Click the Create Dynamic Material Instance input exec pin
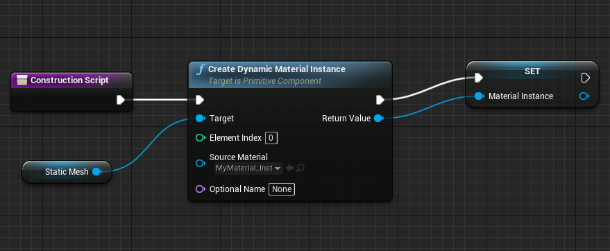Image resolution: width=610 pixels, height=251 pixels. pyautogui.click(x=200, y=101)
